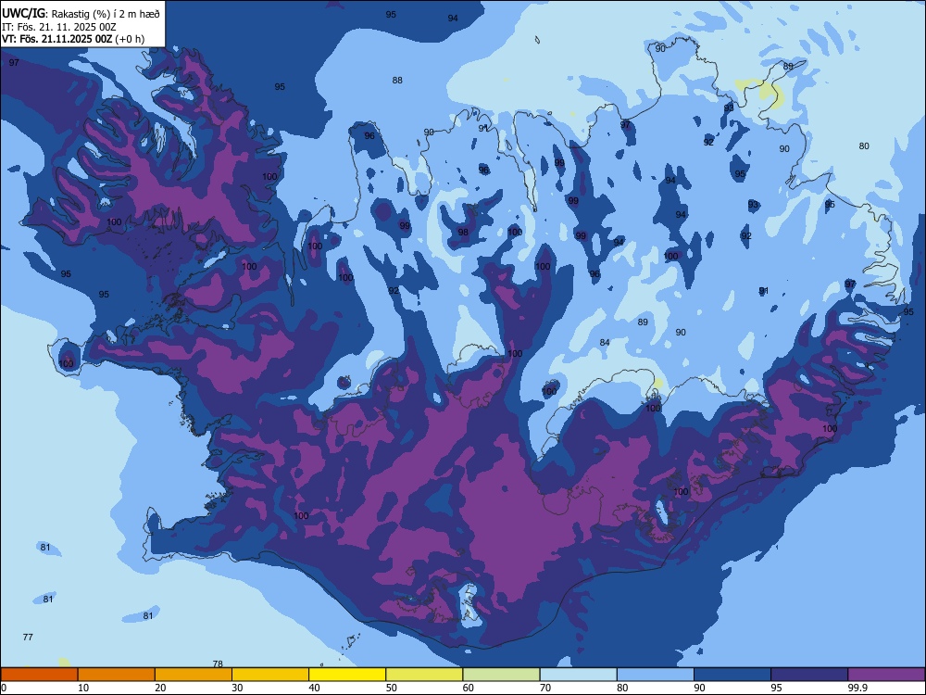Select the 'IT: Fös. 21. 11. 2025 00Z' line
Viewport: 926px width, 695px height.
click(57, 27)
